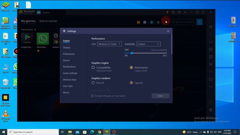This screenshot has height=135, width=240.
Task: Show hidden system tray icons
Action: (x=201, y=132)
